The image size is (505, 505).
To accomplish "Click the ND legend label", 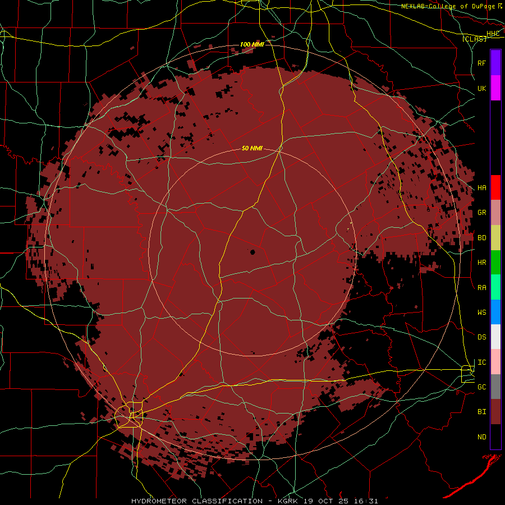I will tap(482, 437).
